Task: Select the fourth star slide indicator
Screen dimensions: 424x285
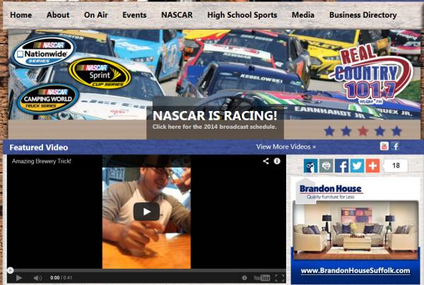Action: (379, 131)
